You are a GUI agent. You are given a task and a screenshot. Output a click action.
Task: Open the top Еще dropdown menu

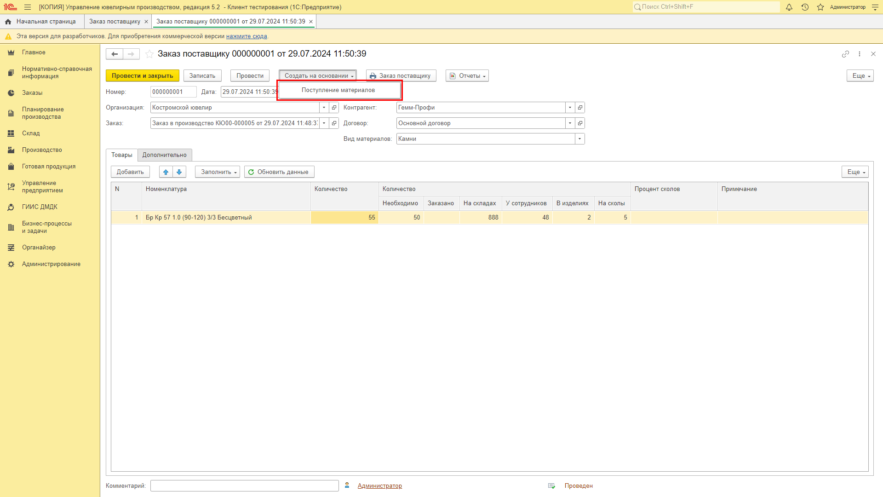tap(860, 75)
